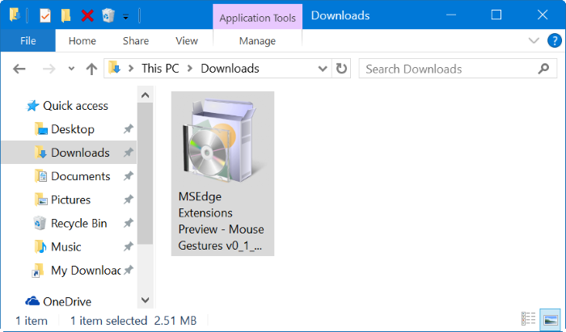Screen dimensions: 566x332
Task: Click the Properties icon in quick access toolbar
Action: click(x=45, y=15)
